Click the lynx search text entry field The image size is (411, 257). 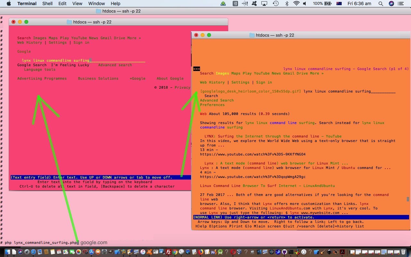83,60
